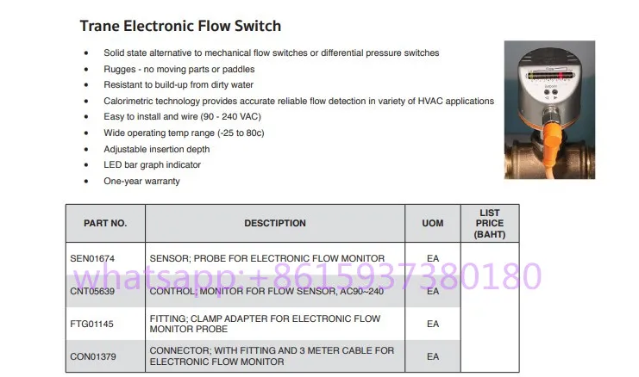The width and height of the screenshot is (639, 377).
Task: Click the connector with 3 meter cable description
Action: coord(272,356)
